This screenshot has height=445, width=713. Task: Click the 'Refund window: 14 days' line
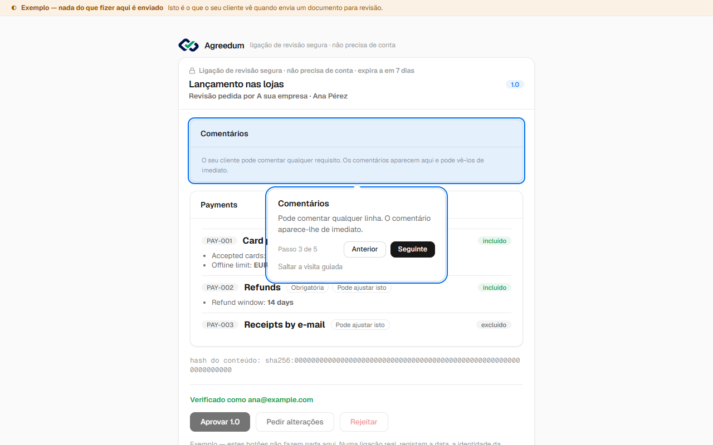coord(252,303)
